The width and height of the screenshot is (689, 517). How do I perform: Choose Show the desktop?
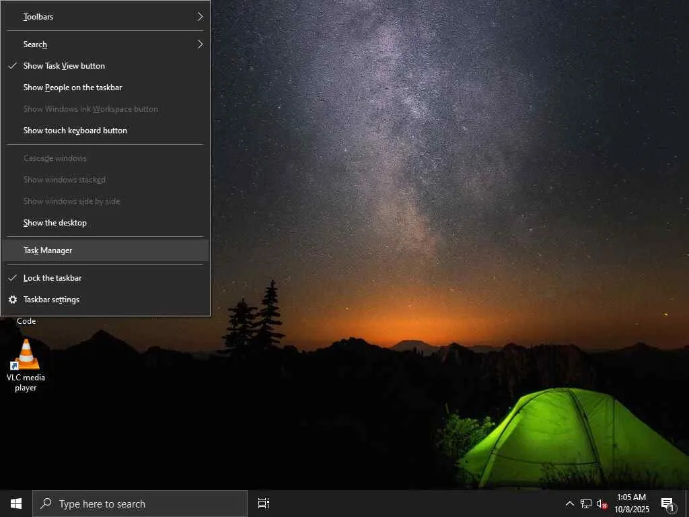point(106,223)
